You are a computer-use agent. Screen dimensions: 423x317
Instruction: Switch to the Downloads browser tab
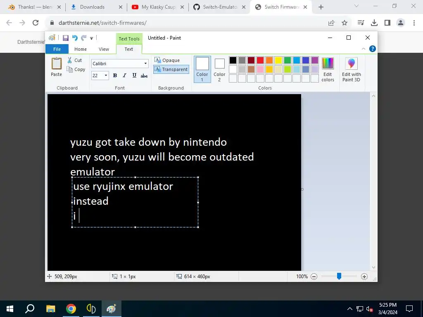pos(92,7)
